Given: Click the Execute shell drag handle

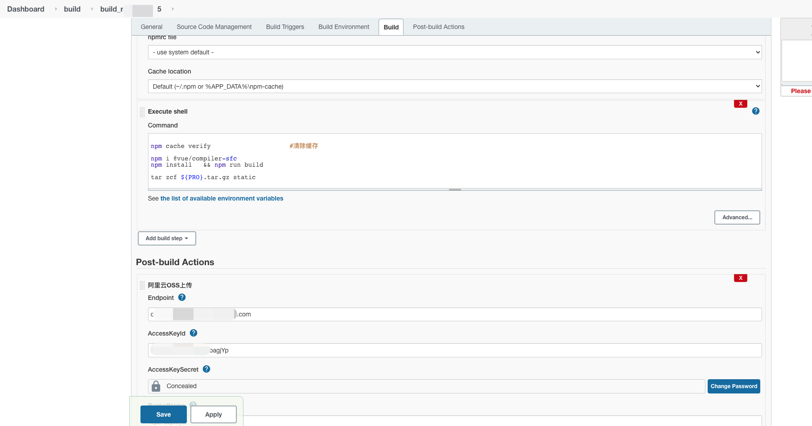Looking at the screenshot, I should 142,112.
